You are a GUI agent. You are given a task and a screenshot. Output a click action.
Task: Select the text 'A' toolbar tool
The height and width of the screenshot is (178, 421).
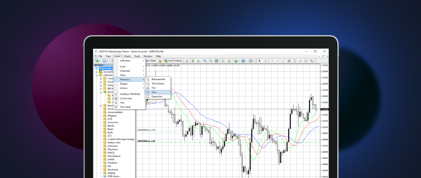coord(301,61)
